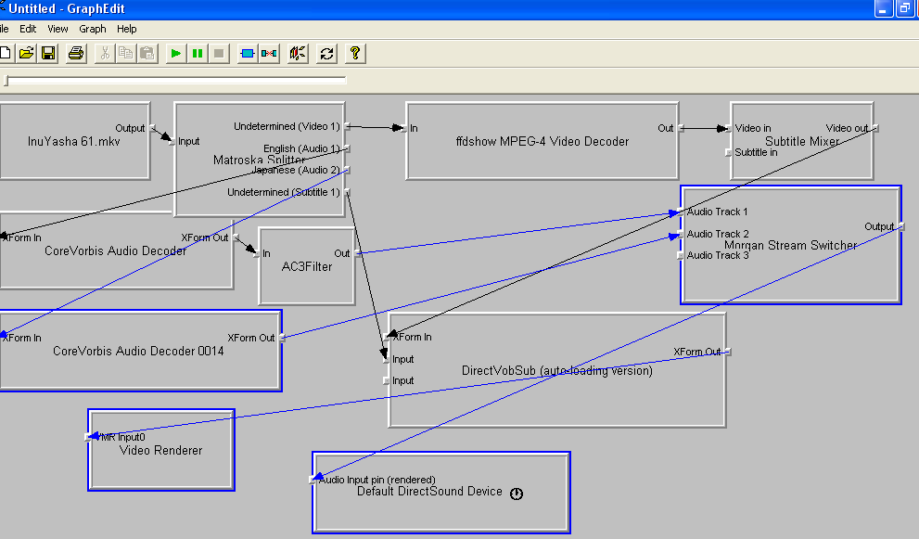919x539 pixels.
Task: Copy selection with toolbar copy icon
Action: click(125, 54)
